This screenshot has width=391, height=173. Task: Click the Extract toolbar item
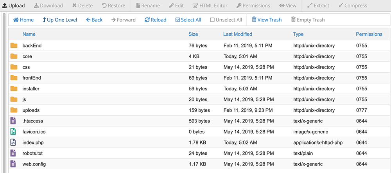318,5
